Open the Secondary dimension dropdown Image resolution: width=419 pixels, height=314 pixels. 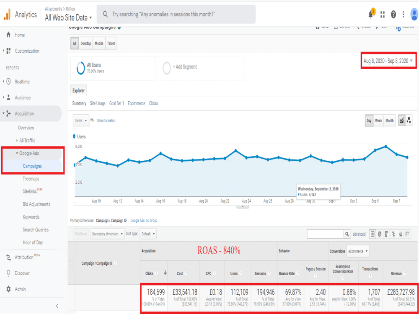tap(107, 234)
